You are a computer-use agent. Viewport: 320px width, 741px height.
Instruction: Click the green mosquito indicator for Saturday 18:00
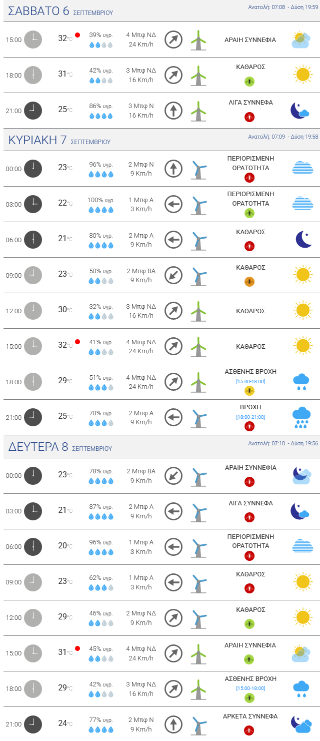(x=249, y=81)
